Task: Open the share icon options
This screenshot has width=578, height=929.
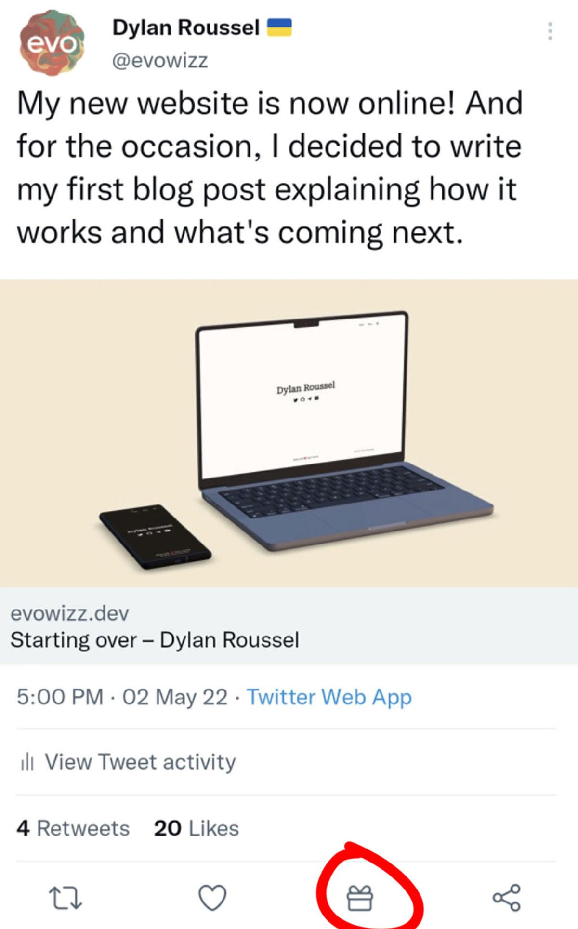Action: pos(506,897)
